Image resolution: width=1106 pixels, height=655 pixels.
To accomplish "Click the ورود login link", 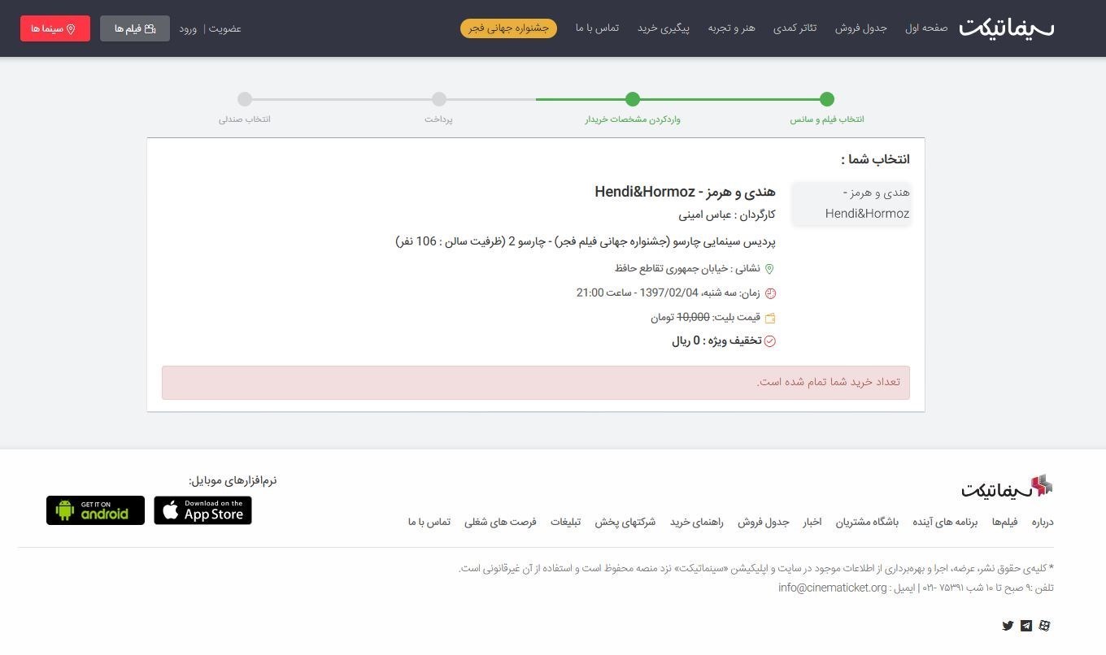I will (189, 28).
